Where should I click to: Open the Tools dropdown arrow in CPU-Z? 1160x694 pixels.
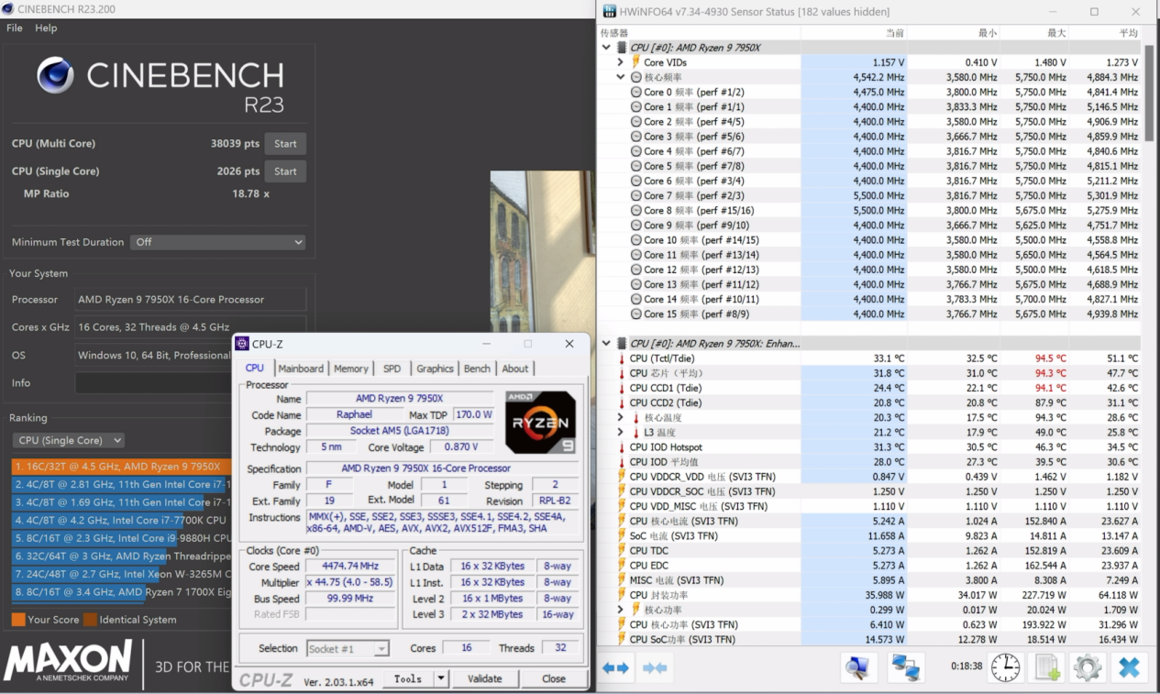(x=441, y=678)
